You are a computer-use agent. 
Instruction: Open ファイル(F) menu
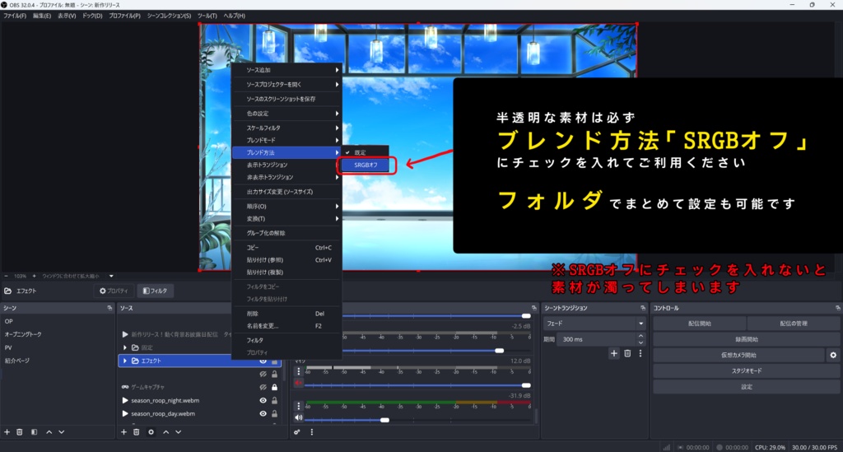tap(15, 16)
